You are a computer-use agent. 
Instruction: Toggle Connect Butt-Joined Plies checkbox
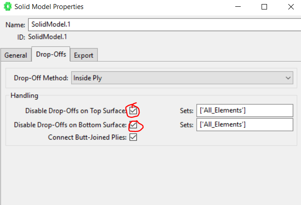click(133, 137)
